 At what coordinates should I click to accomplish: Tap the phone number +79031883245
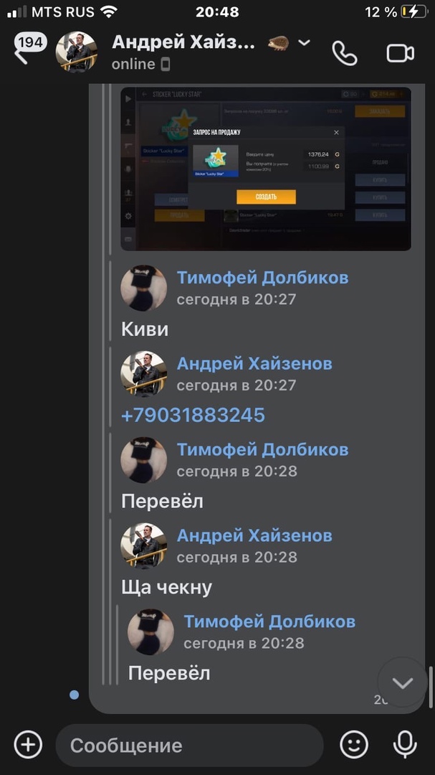193,415
